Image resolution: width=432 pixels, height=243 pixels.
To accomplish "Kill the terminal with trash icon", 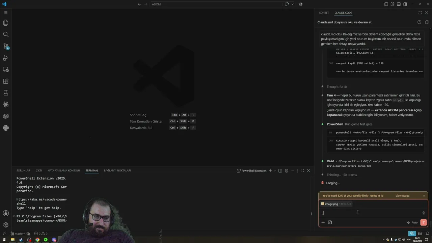I will (287, 171).
